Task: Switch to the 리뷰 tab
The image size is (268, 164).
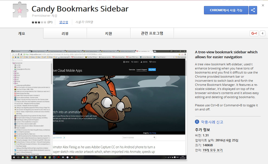Action: pos(65,33)
